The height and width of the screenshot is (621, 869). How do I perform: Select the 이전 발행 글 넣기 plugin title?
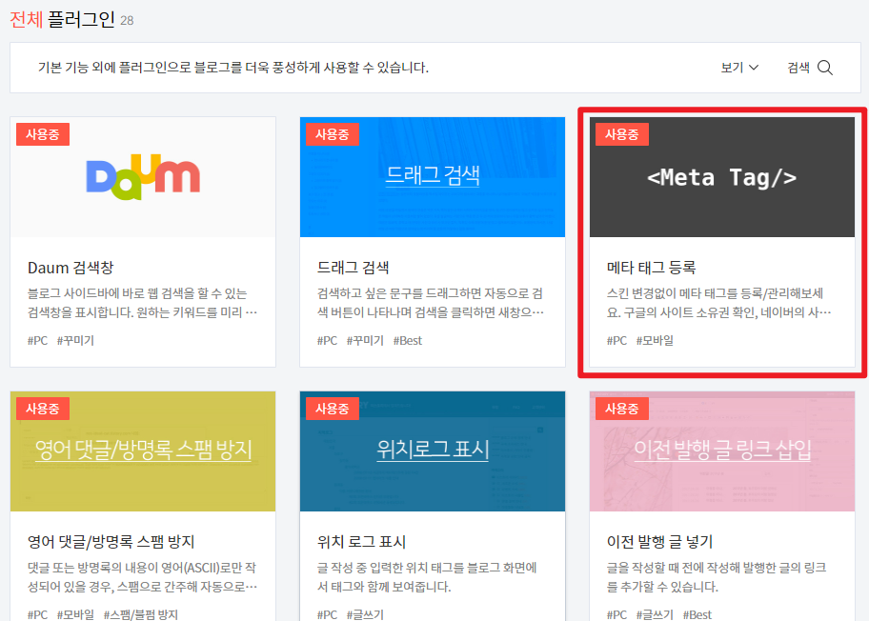(659, 542)
